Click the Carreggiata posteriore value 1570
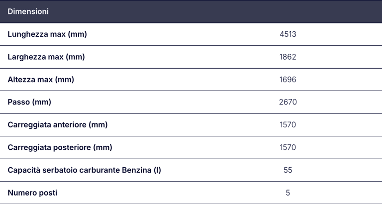 287,147
